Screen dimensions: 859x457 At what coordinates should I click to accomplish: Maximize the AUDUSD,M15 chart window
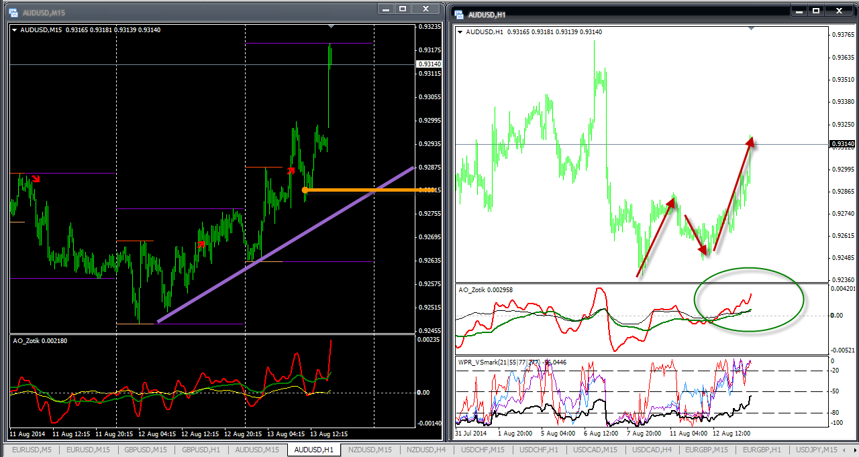coord(403,9)
